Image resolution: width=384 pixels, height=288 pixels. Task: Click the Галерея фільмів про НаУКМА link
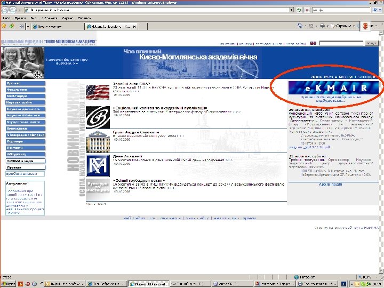(x=67, y=61)
